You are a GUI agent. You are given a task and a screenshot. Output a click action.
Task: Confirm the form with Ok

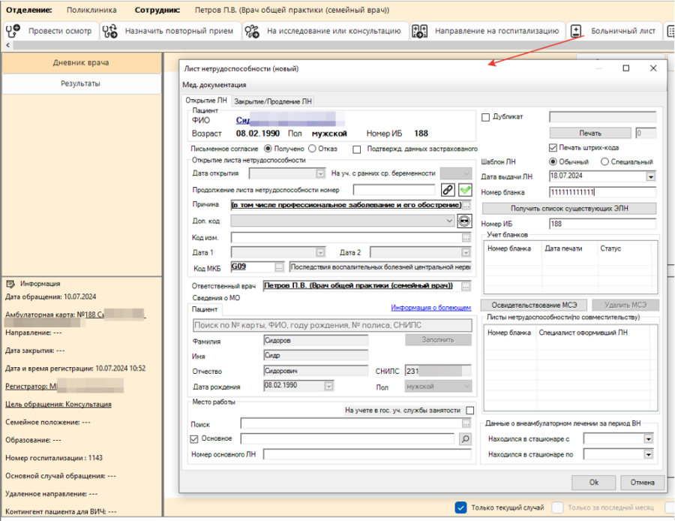coord(594,483)
